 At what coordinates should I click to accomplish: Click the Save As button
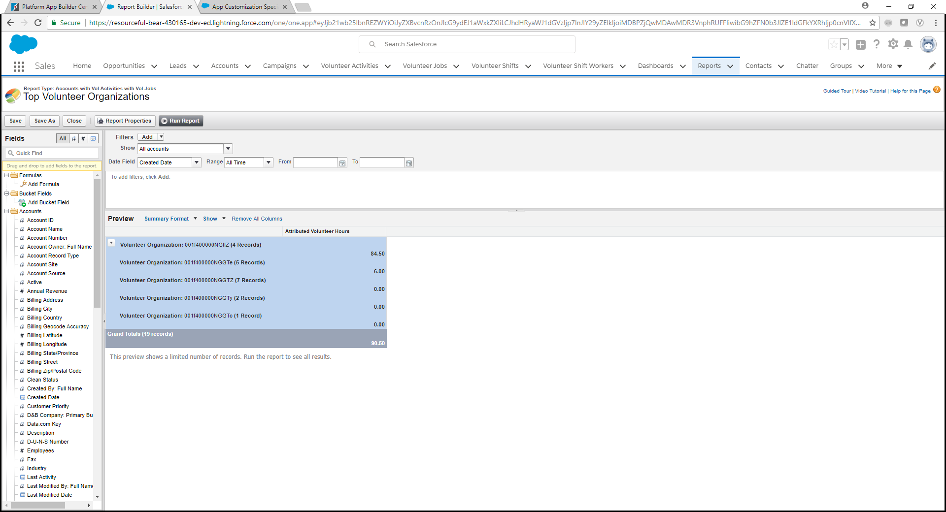pyautogui.click(x=45, y=121)
